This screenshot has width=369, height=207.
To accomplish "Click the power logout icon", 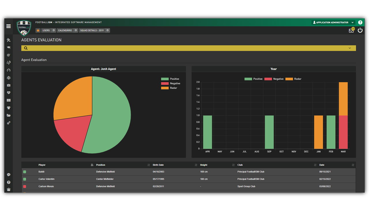I will click(x=360, y=30).
